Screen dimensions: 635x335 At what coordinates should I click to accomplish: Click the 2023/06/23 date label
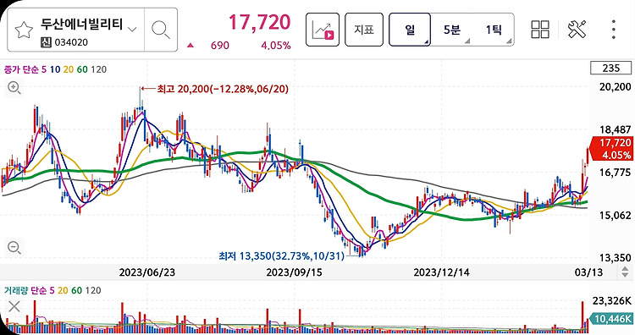(x=147, y=272)
